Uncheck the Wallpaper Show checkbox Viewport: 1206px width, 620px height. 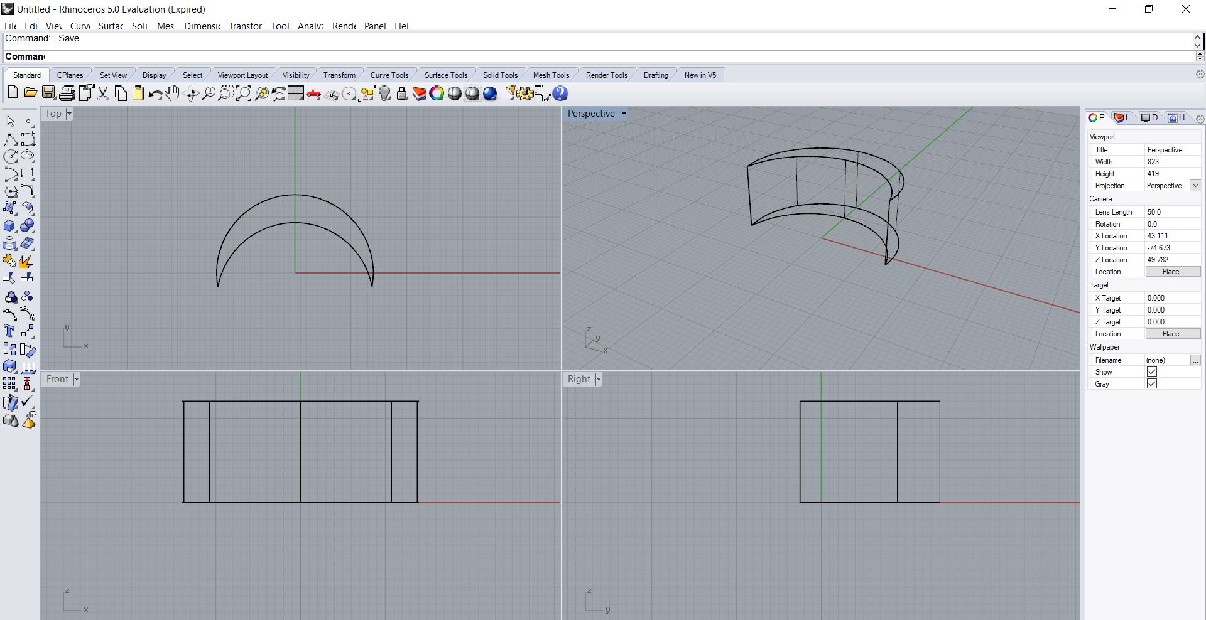pos(1151,371)
